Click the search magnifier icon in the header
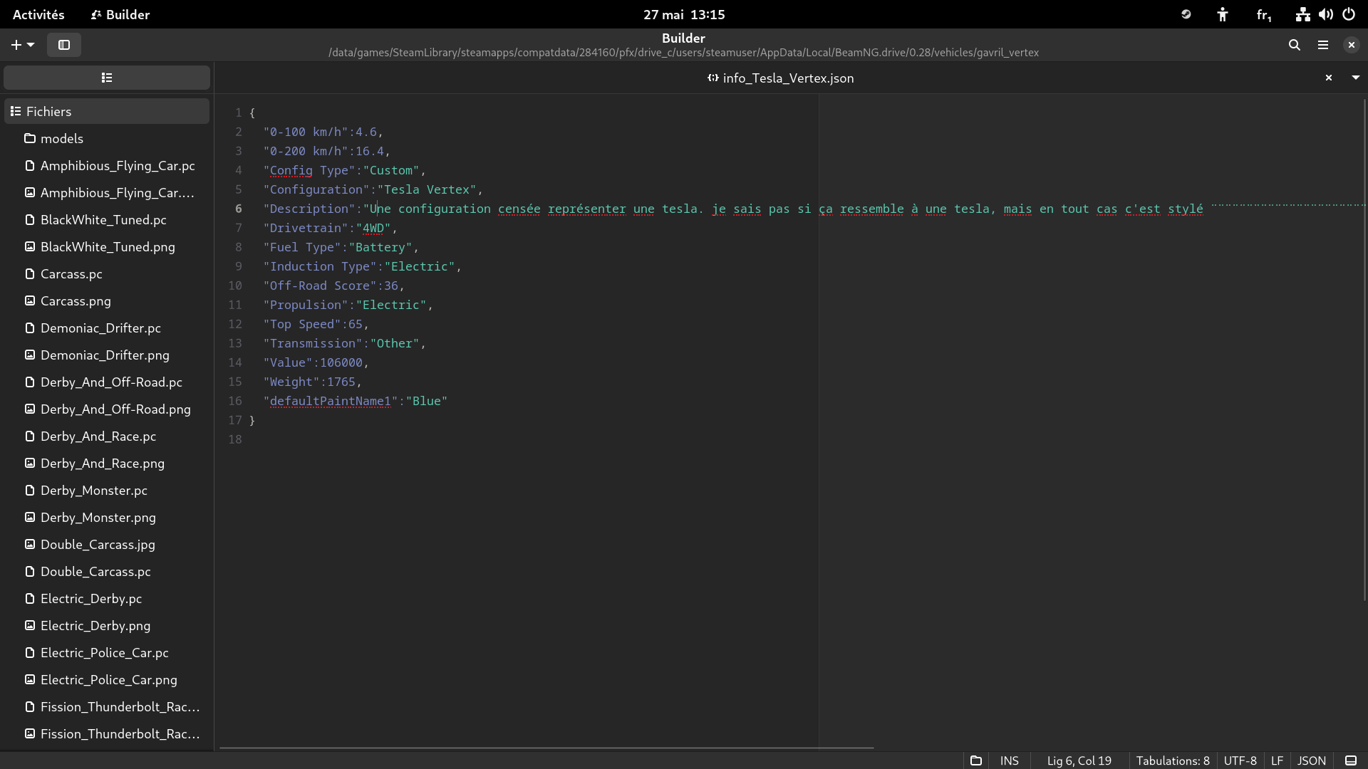The width and height of the screenshot is (1368, 769). [x=1294, y=45]
